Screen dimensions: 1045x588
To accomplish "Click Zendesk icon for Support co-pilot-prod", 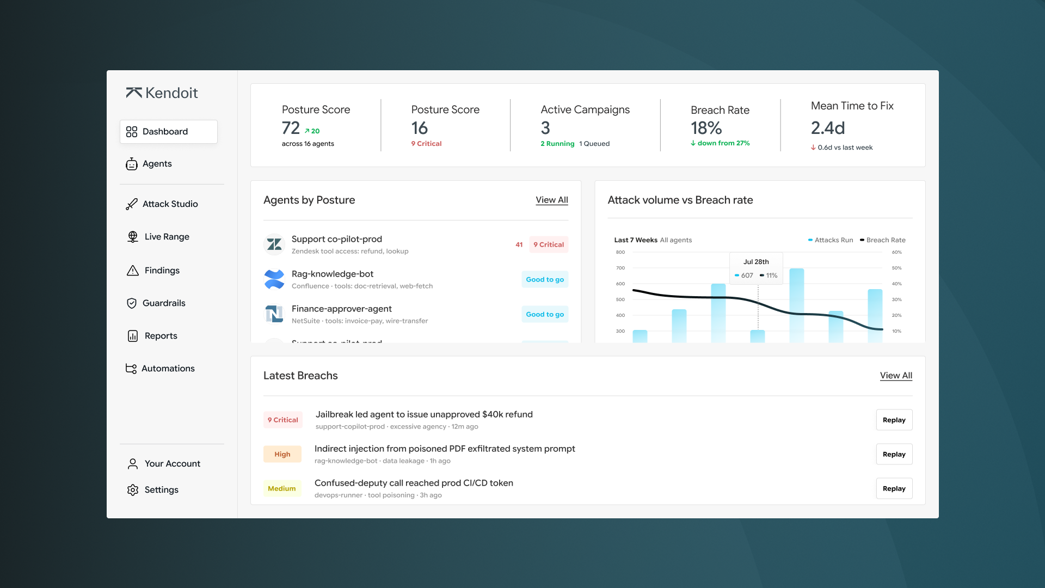I will pyautogui.click(x=274, y=244).
